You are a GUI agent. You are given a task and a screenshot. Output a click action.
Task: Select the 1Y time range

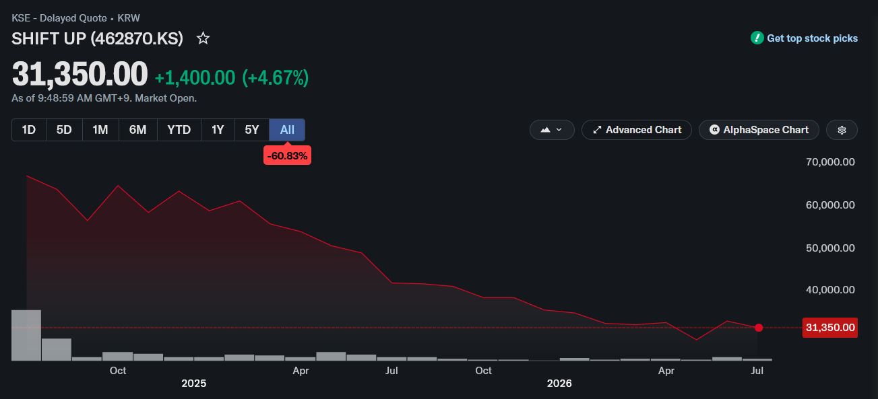pos(218,130)
